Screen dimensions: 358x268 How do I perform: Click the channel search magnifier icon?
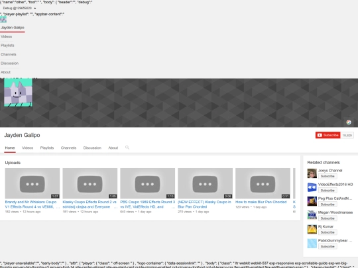(127, 148)
